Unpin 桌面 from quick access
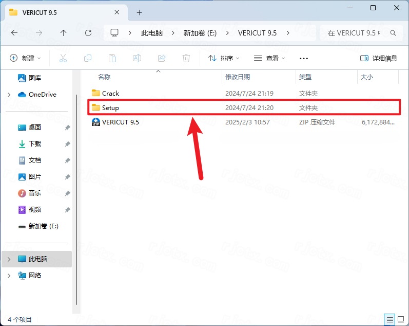The width and height of the screenshot is (409, 326). [x=68, y=128]
